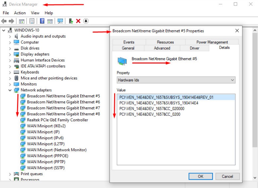The image size is (258, 188).
Task: Collapse the Network adapters node
Action: click(10, 90)
